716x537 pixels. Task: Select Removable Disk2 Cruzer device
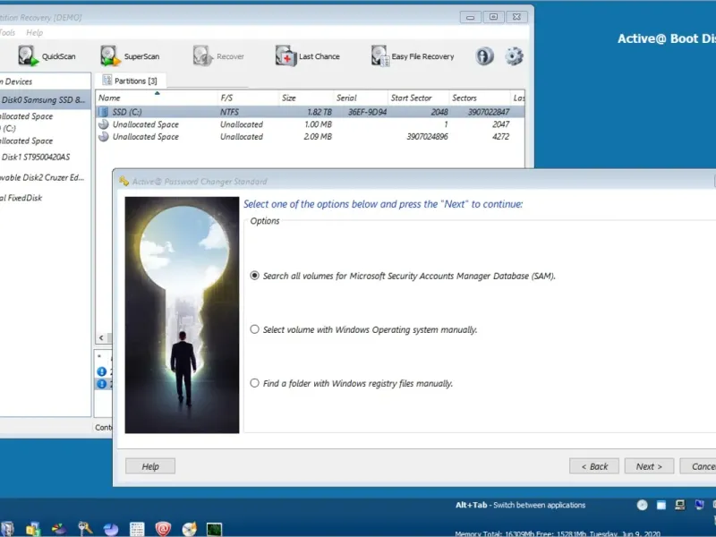42,177
